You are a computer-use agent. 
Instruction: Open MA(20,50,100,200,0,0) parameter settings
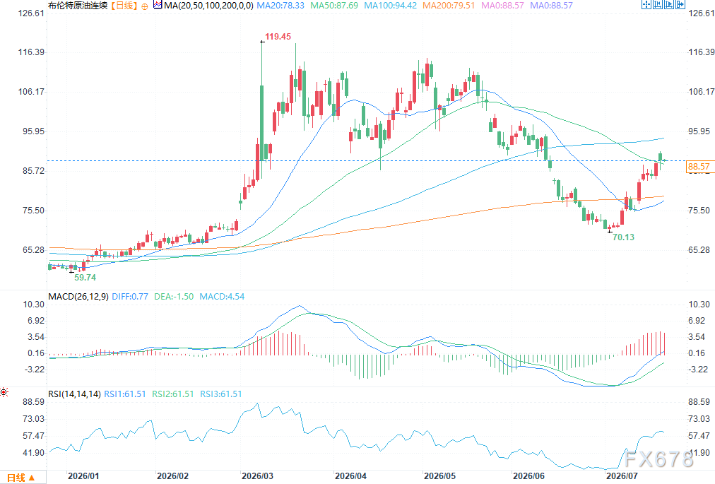click(209, 6)
